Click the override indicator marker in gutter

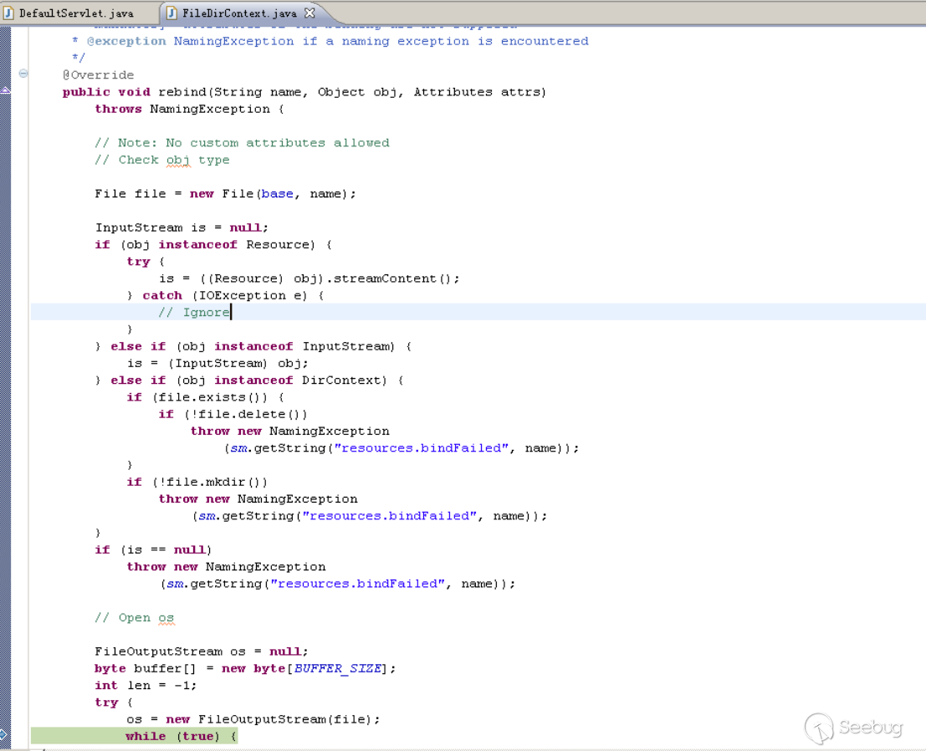pyautogui.click(x=5, y=90)
